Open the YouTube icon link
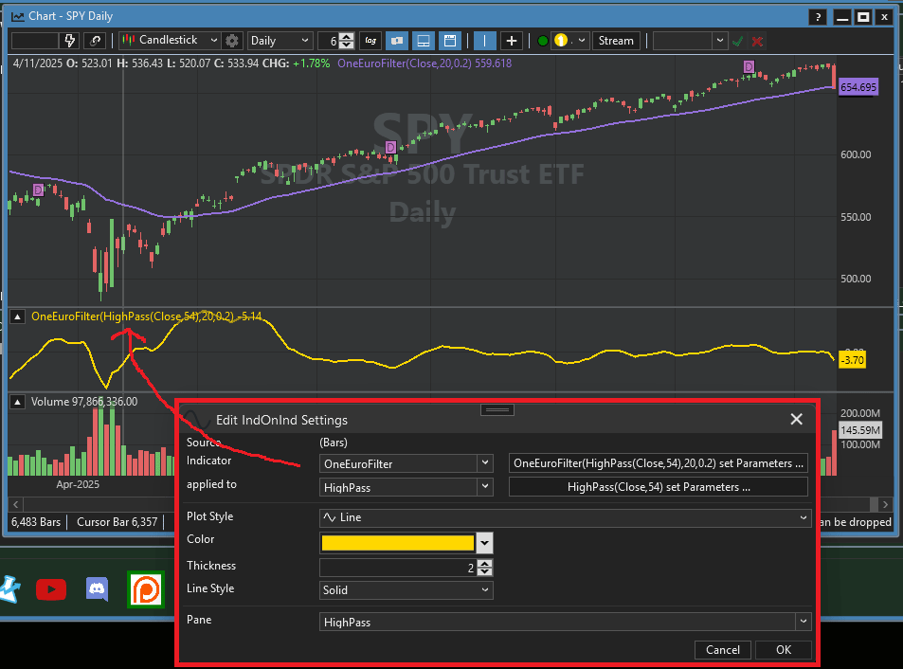The width and height of the screenshot is (903, 669). click(x=51, y=589)
